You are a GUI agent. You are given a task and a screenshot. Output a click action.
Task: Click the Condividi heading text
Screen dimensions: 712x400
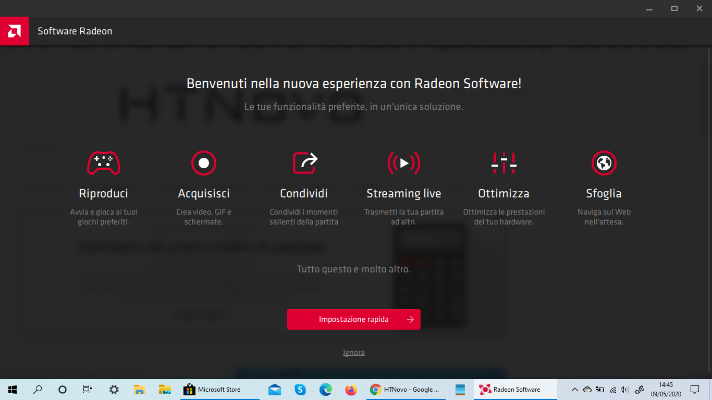point(304,193)
